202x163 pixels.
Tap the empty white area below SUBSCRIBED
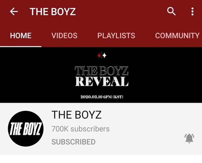click(101, 159)
